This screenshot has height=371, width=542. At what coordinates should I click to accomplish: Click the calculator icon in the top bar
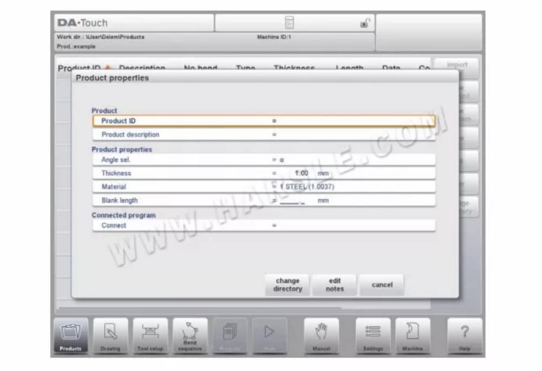point(289,23)
